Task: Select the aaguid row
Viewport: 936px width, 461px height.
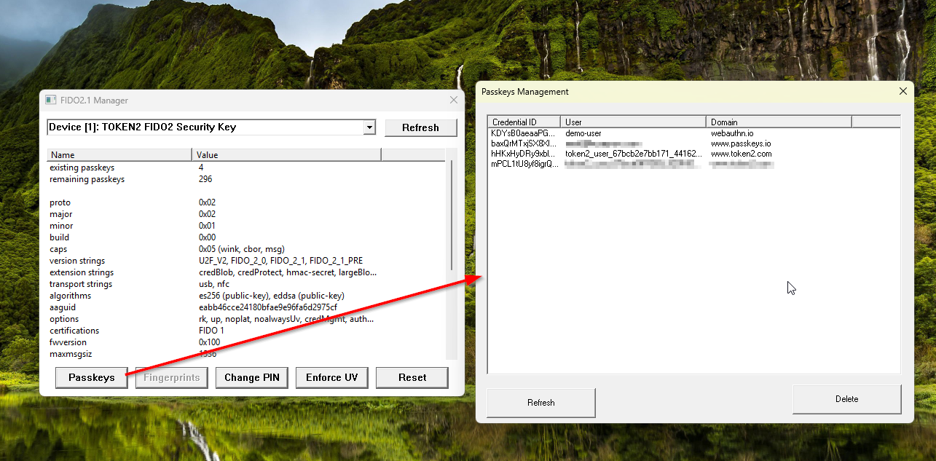Action: tap(246, 307)
